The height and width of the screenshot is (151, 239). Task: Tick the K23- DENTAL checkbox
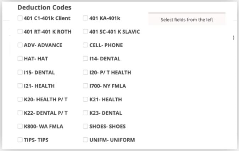85,113
